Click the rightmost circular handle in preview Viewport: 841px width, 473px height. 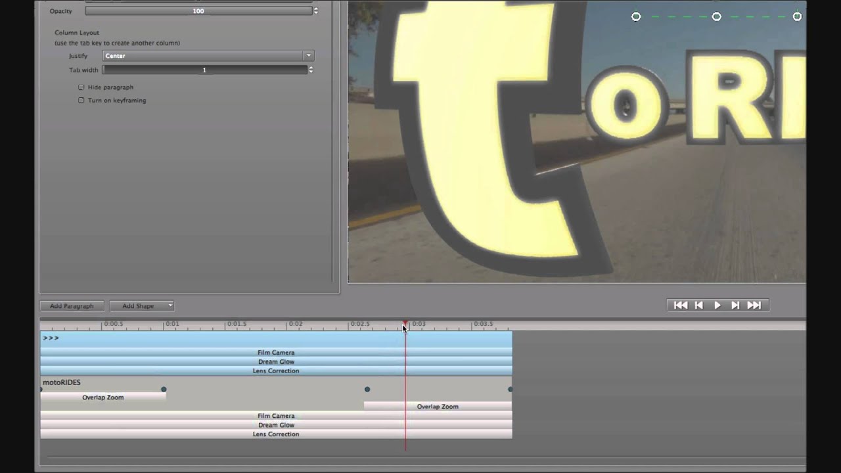[x=797, y=16]
